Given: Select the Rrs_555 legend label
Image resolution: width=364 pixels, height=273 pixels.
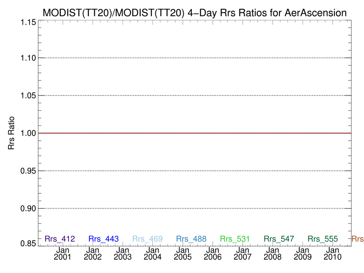Looking at the screenshot, I should [x=323, y=239].
